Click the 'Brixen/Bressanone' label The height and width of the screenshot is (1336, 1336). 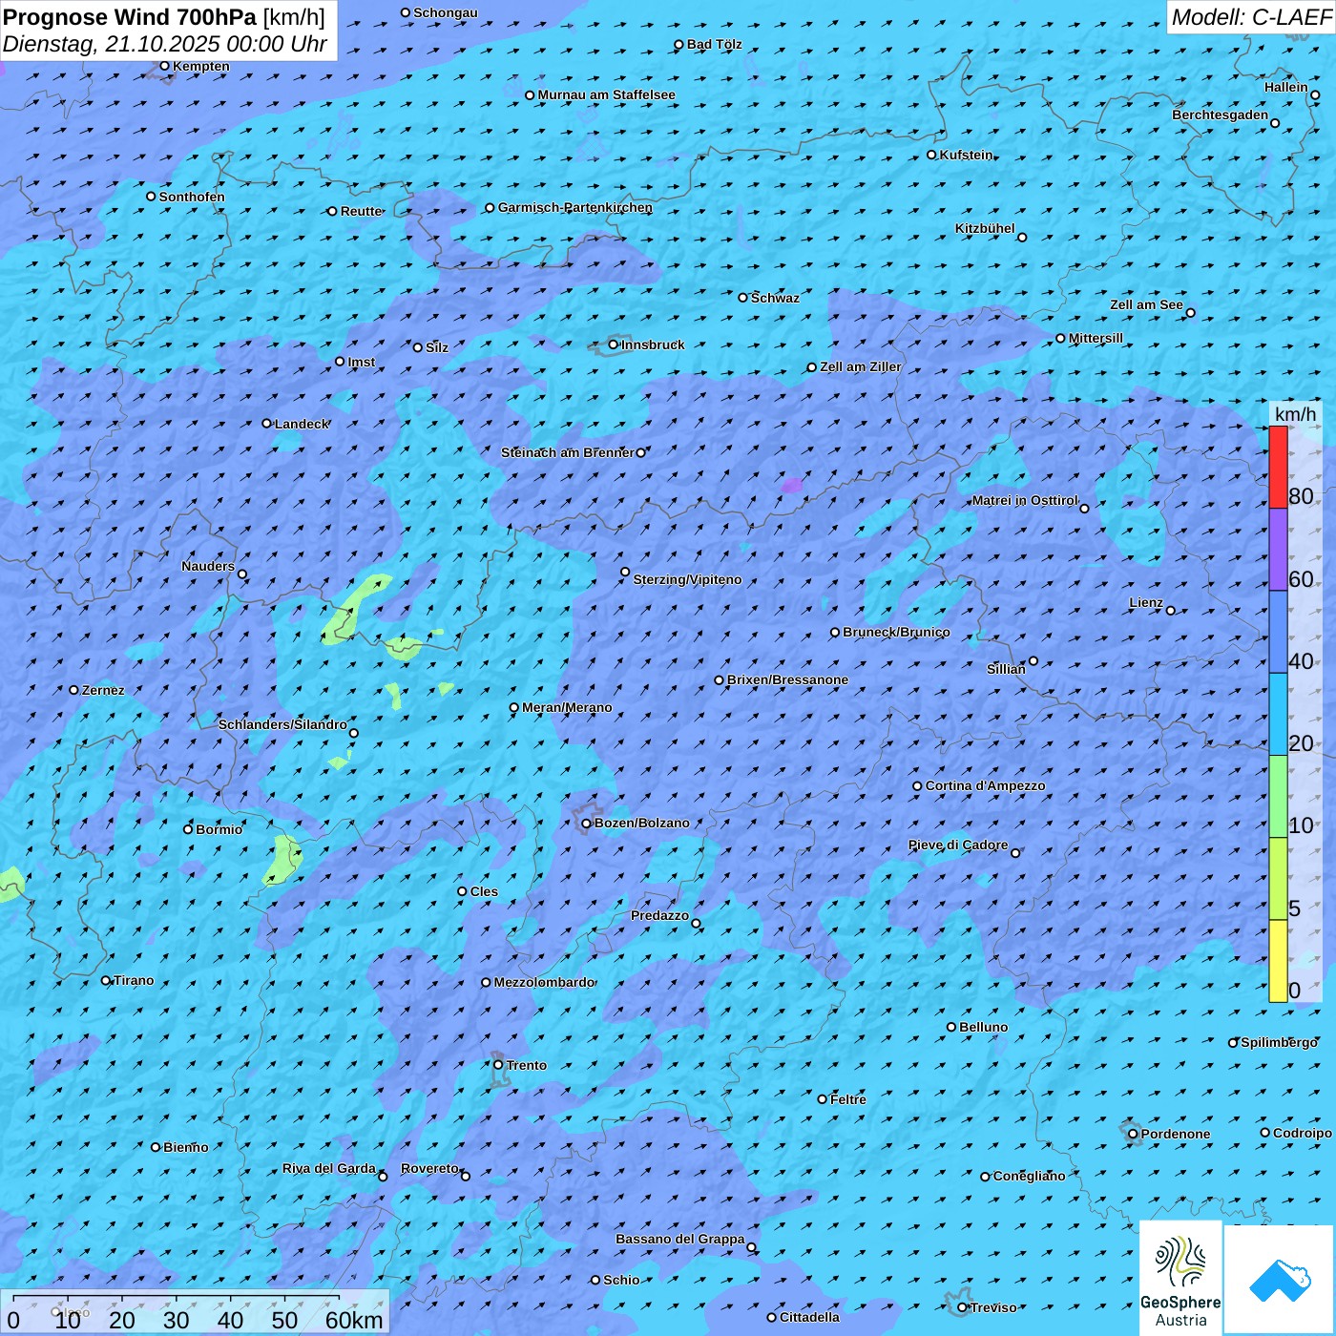coord(787,679)
